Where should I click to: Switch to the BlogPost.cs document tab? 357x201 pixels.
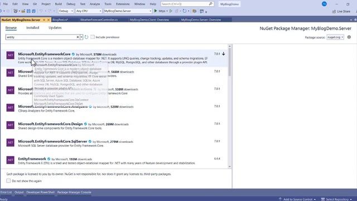pyautogui.click(x=60, y=20)
